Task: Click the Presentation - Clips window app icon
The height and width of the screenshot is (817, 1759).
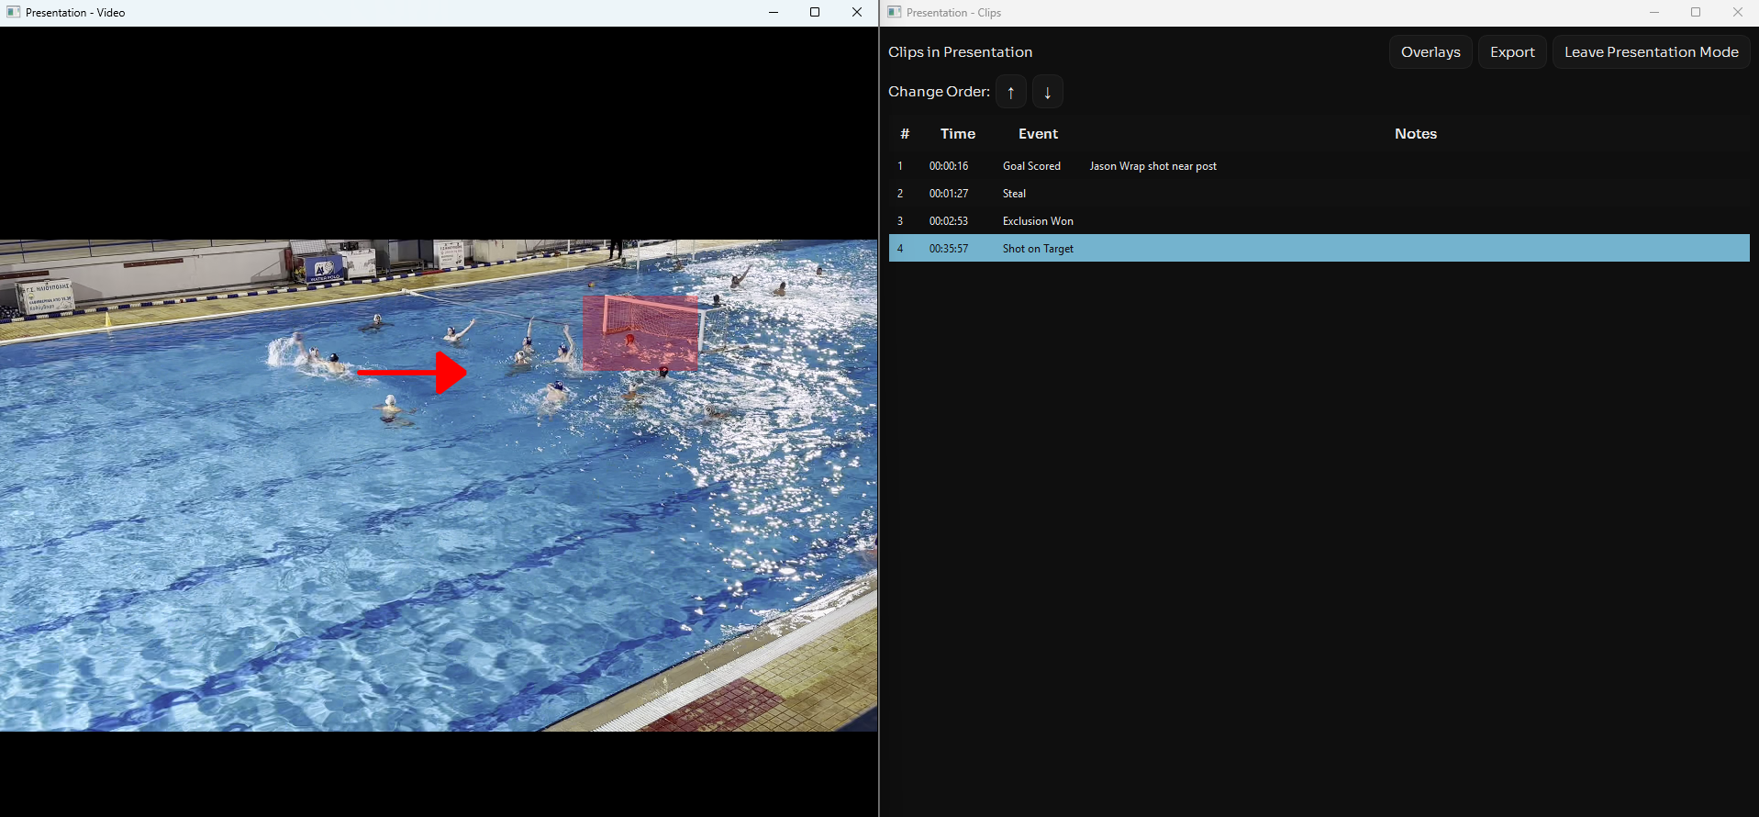Action: [894, 12]
